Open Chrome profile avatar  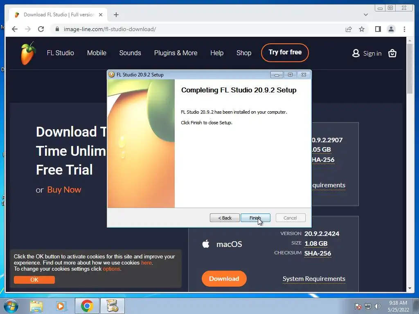pos(391,29)
